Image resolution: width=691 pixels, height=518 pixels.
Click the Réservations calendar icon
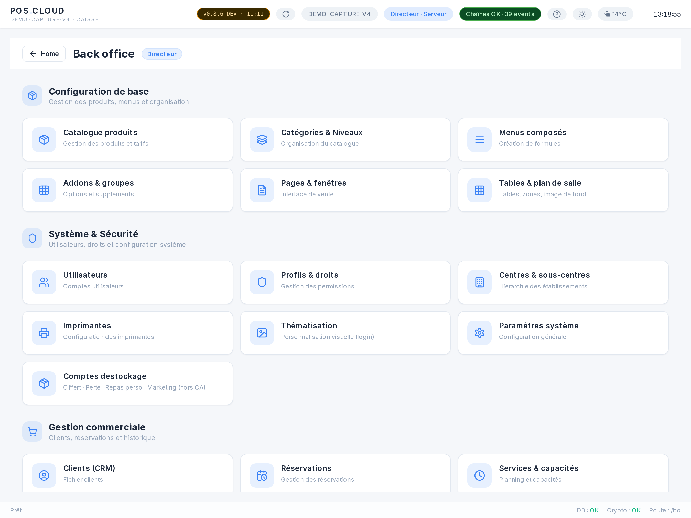point(262,476)
